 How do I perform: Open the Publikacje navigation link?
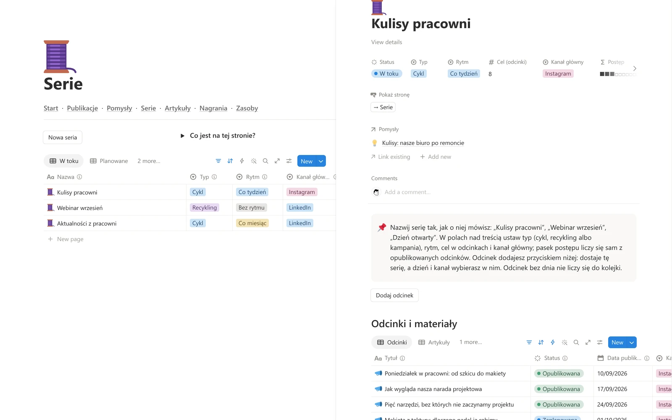tap(82, 108)
